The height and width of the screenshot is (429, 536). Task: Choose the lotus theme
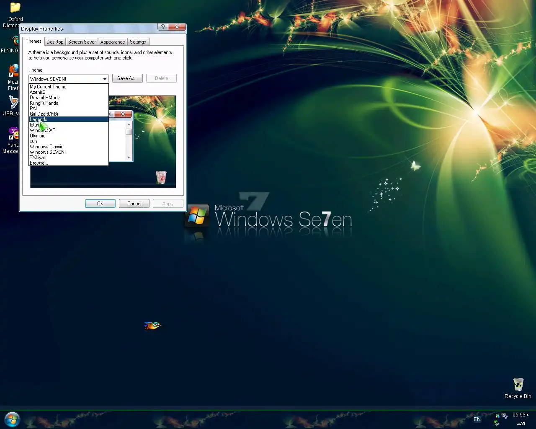pyautogui.click(x=69, y=125)
